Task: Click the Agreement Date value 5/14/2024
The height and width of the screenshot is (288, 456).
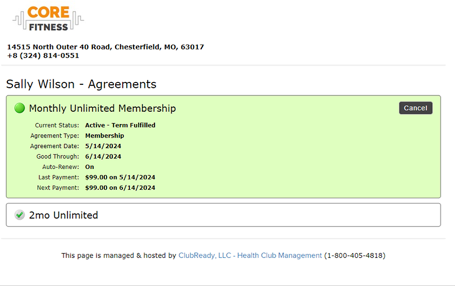Action: pos(103,146)
